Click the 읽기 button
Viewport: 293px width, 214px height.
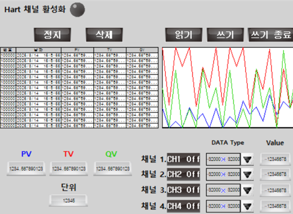click(183, 35)
